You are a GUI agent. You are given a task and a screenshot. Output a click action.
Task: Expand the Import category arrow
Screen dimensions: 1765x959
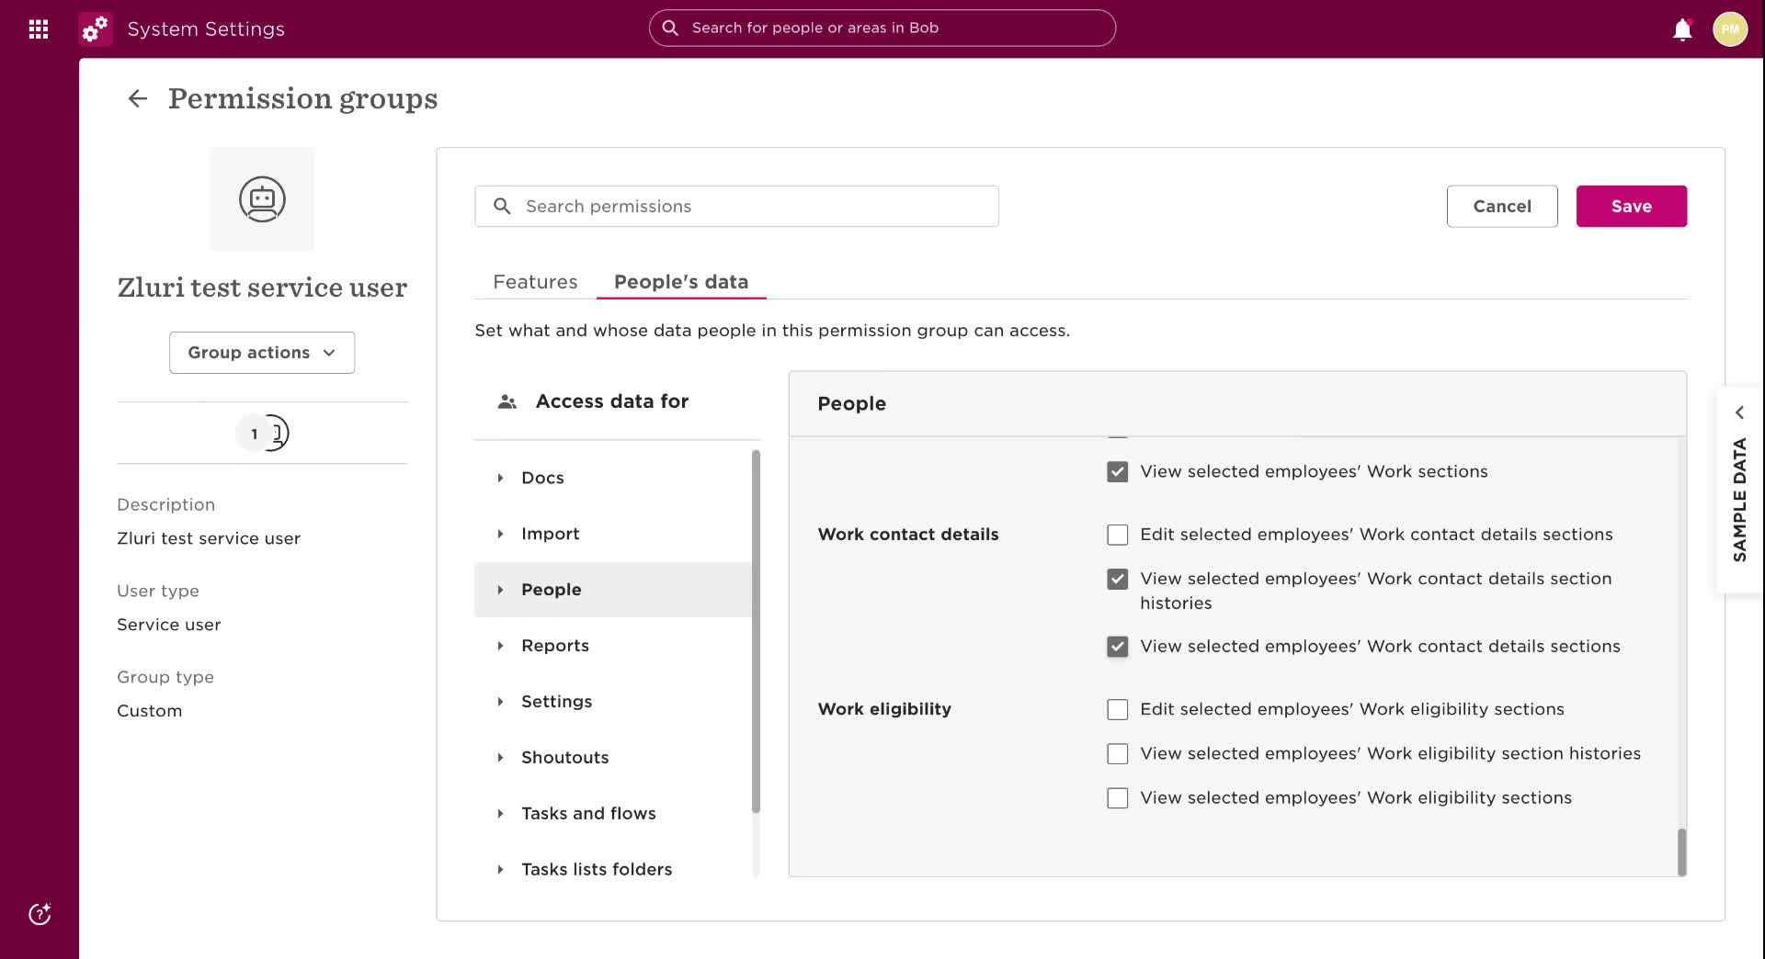500,534
